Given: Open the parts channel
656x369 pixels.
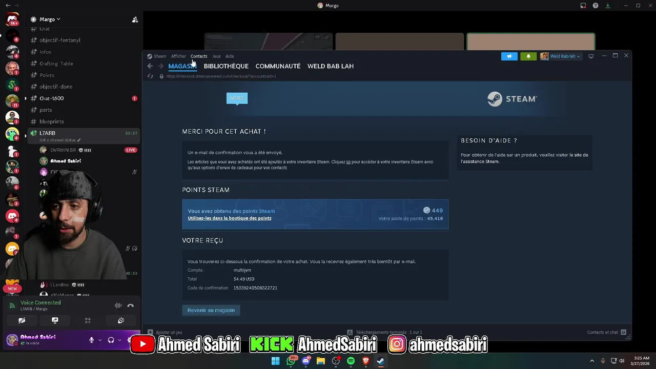Looking at the screenshot, I should point(46,110).
